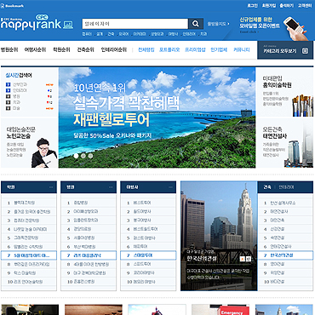Image resolution: width=315 pixels, height=315 pixels.
Task: Select the second carousel dot on the banner
Action: (83, 156)
